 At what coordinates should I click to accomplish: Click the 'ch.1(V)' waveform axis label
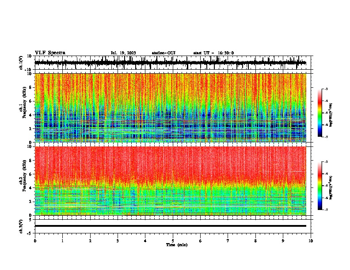tap(21, 63)
